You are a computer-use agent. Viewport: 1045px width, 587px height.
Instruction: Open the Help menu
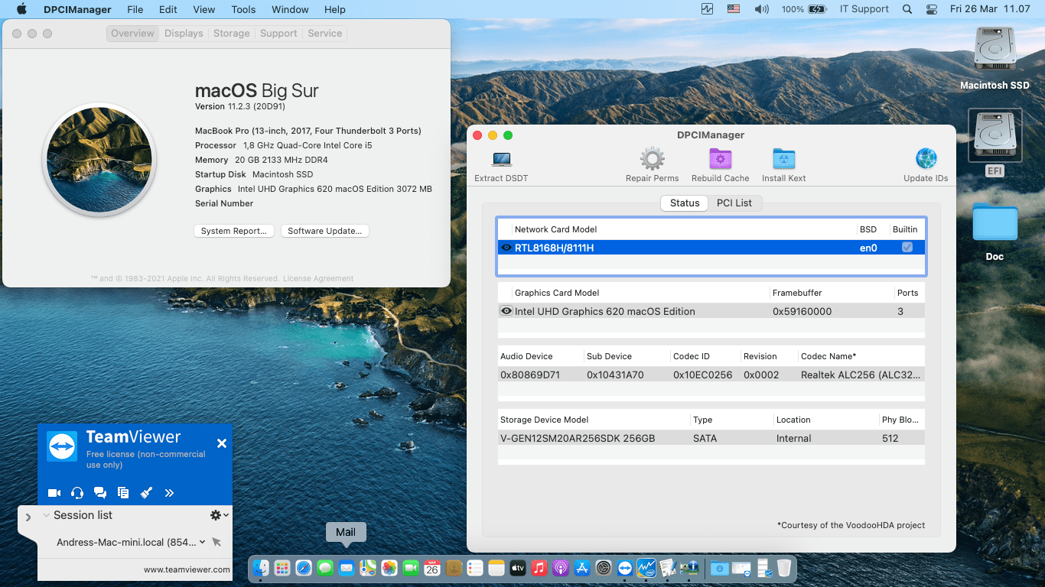pos(335,9)
